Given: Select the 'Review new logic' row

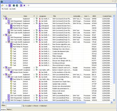Looking at the screenshot, I should [57, 79].
